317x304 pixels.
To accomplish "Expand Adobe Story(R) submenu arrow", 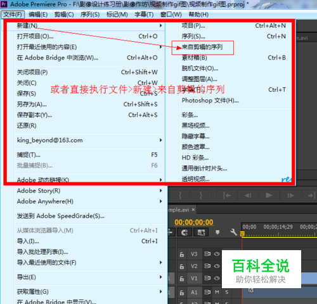I will [161, 191].
